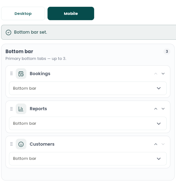The image size is (176, 185).
Task: Open the placement dropdown under Customers
Action: click(x=88, y=159)
